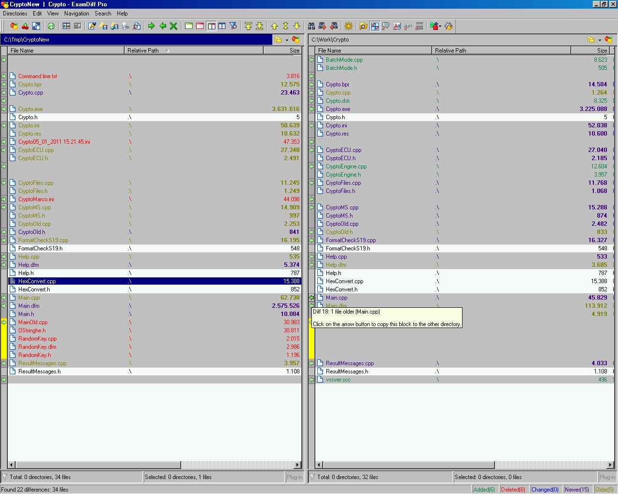Open right pane folder browse dropdown arrow
The height and width of the screenshot is (494, 618).
pos(600,40)
